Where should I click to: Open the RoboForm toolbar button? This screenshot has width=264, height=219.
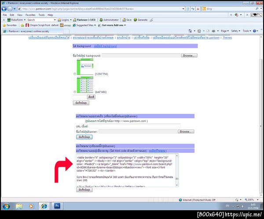point(16,20)
